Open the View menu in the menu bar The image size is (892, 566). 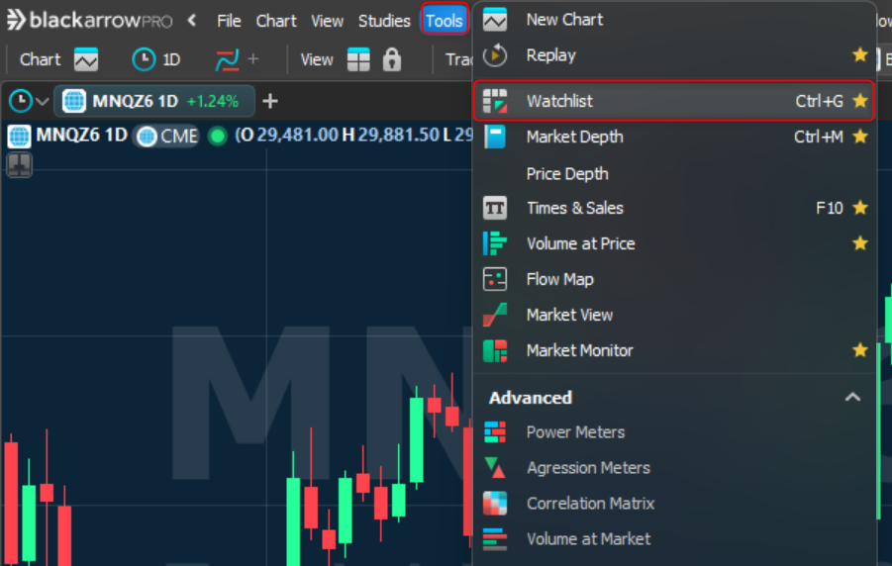point(327,21)
